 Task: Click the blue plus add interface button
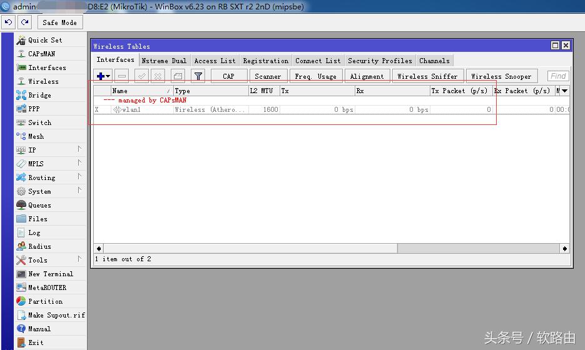[x=103, y=76]
